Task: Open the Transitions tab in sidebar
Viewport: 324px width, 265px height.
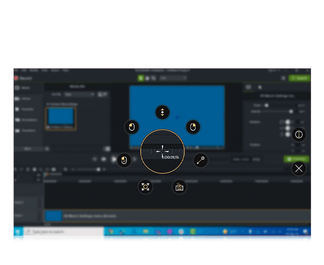Action: [x=27, y=131]
